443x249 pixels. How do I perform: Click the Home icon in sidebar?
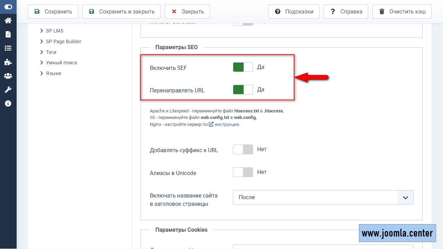pyautogui.click(x=8, y=20)
